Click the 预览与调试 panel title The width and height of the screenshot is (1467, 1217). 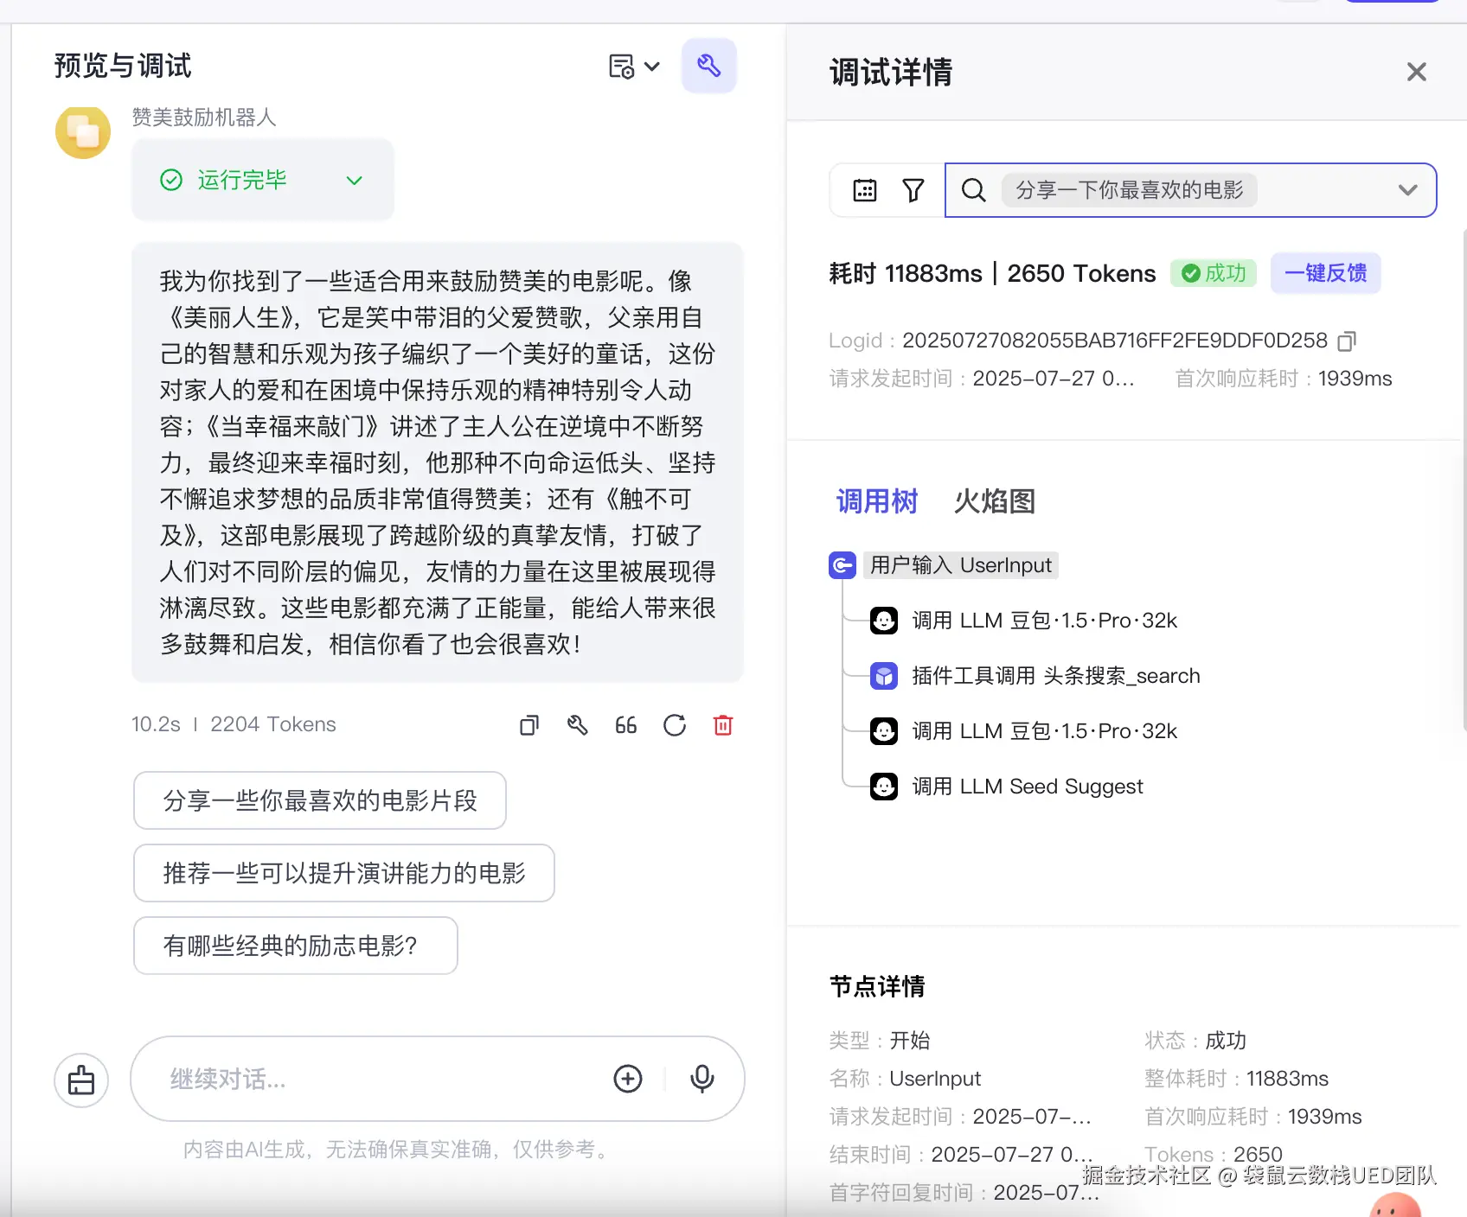click(x=123, y=66)
